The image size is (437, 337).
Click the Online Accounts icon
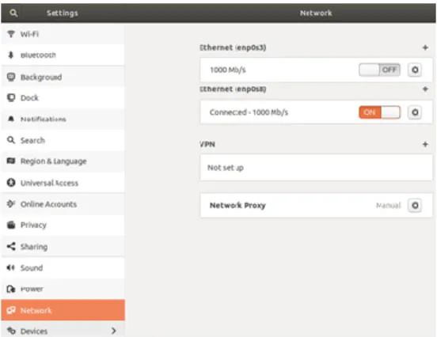coord(11,203)
